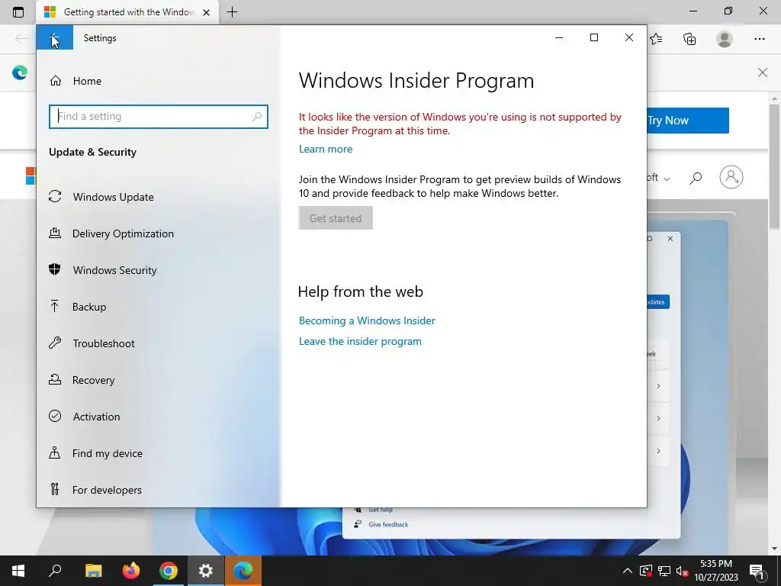The height and width of the screenshot is (586, 781).
Task: Click the Windows Security shield icon
Action: (x=55, y=269)
